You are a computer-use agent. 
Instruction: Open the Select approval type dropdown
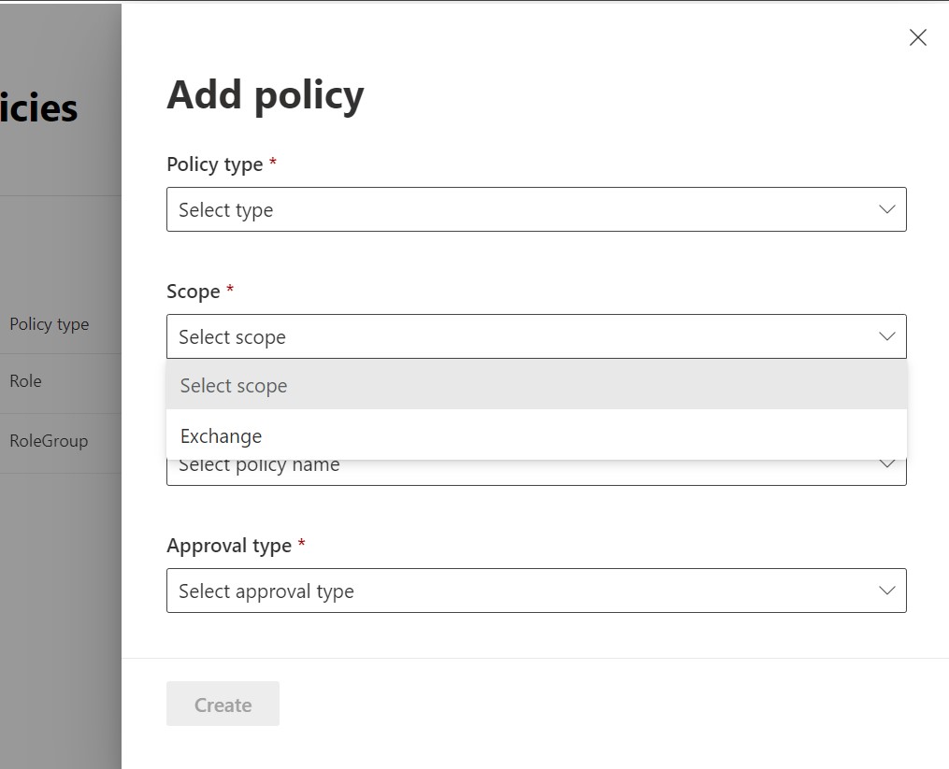point(524,591)
